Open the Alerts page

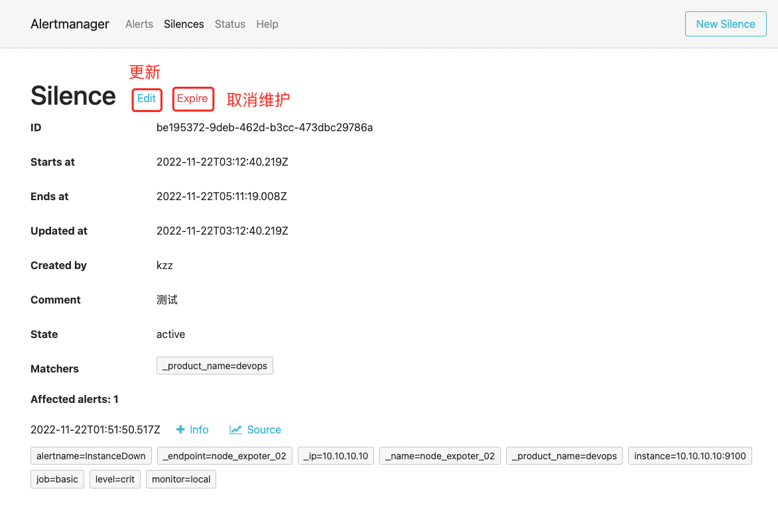coord(139,24)
